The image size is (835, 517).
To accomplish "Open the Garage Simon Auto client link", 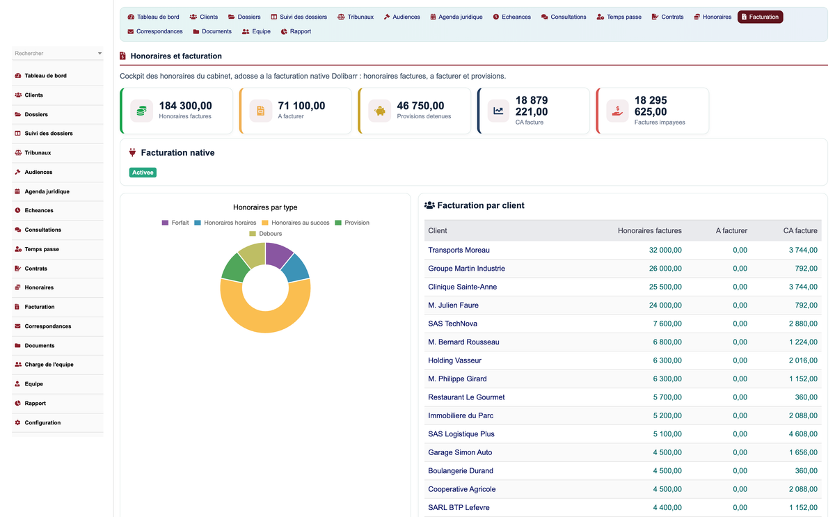I will [x=460, y=452].
